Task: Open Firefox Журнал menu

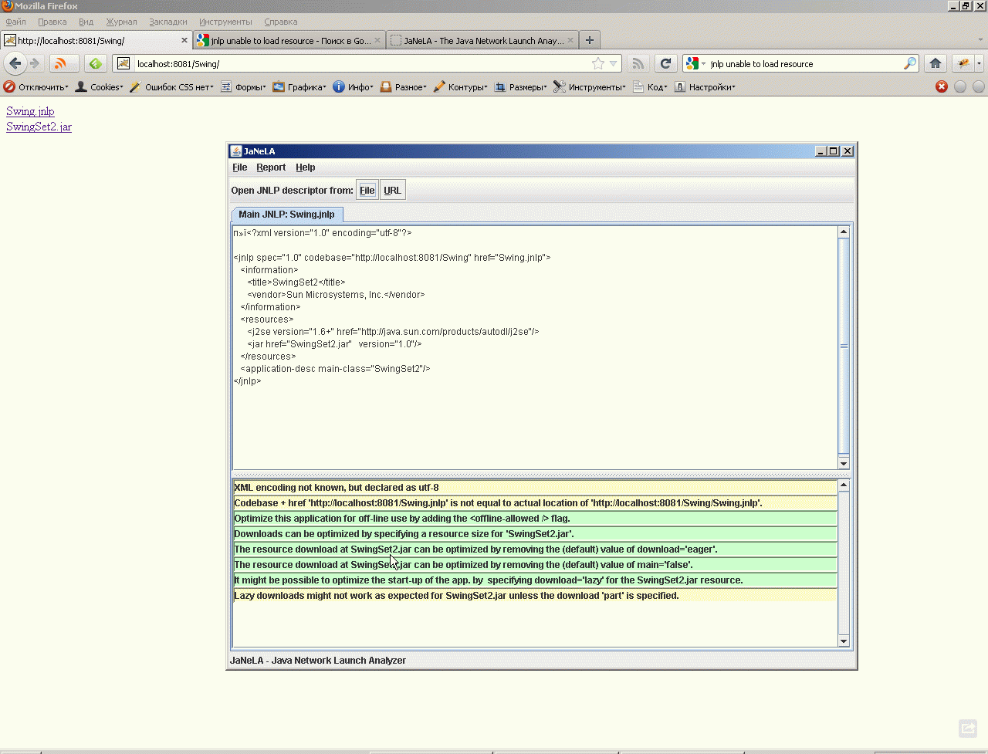Action: coord(121,22)
